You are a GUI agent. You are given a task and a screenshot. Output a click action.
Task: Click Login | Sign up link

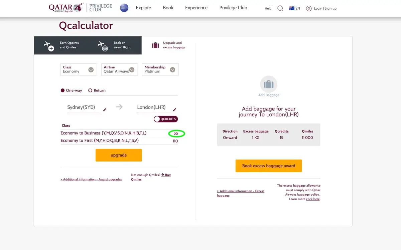click(x=325, y=8)
